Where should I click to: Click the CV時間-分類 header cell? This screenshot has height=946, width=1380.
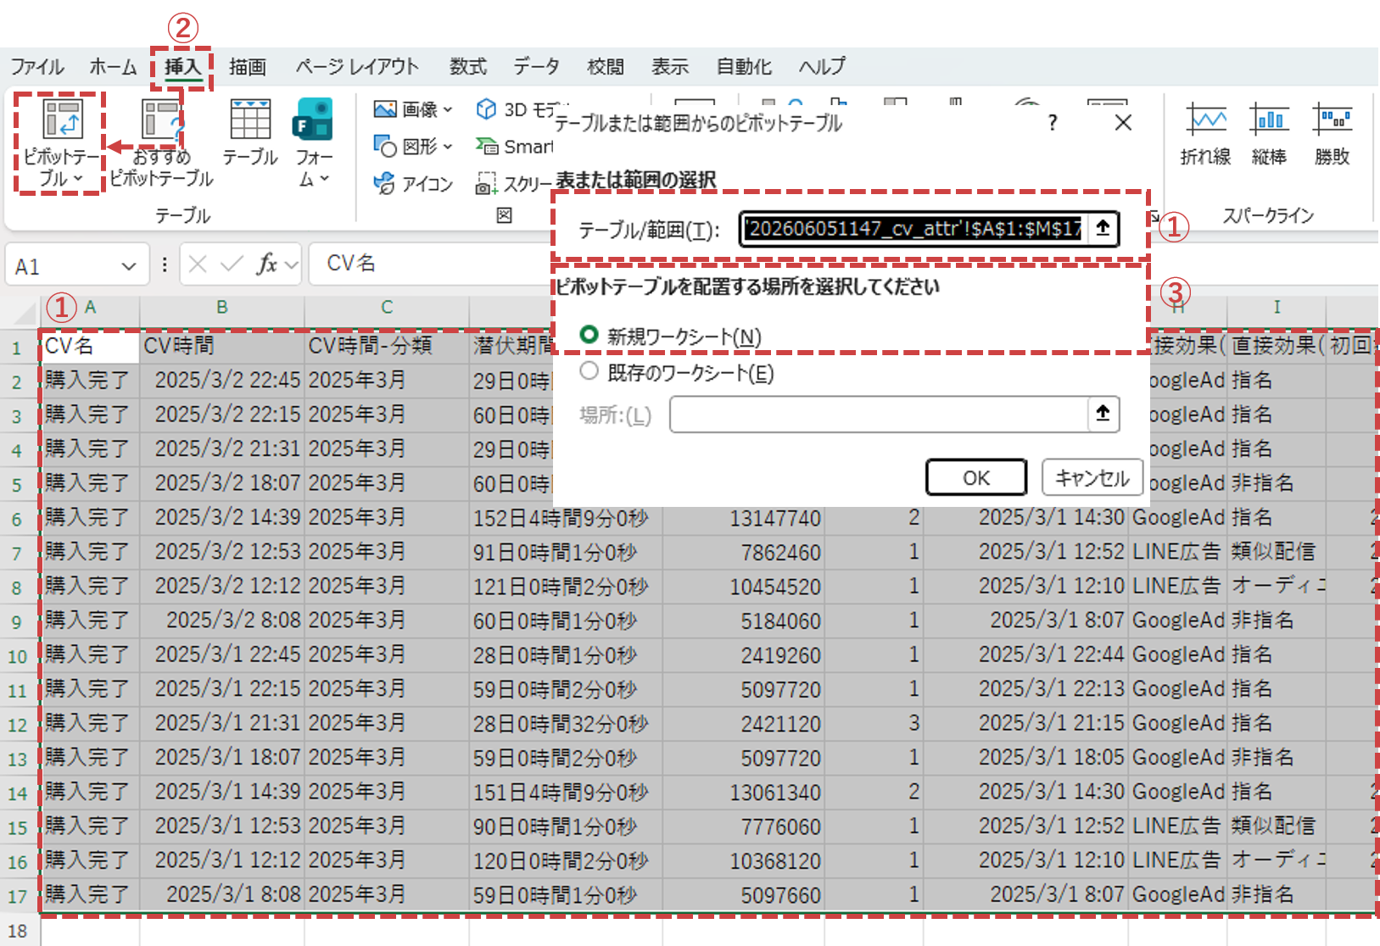pos(387,346)
